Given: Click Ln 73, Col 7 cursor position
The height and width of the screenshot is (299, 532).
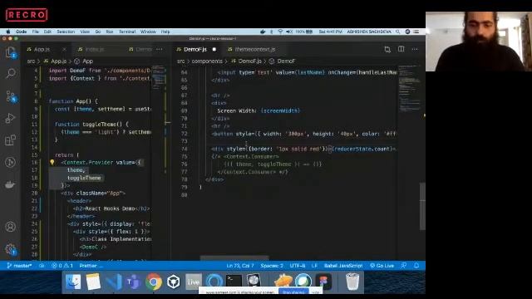Looking at the screenshot, I should click(x=240, y=266).
